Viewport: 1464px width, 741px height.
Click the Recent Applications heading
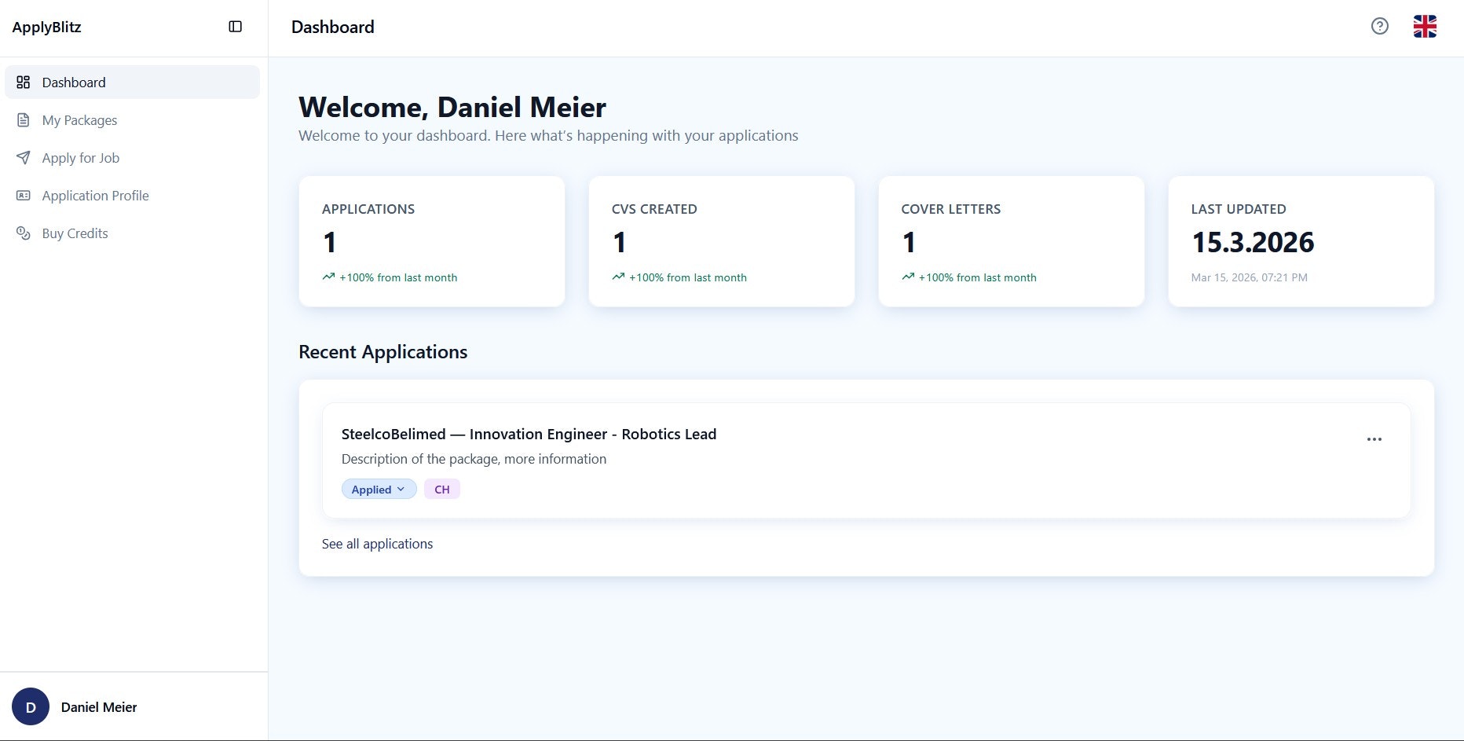pyautogui.click(x=382, y=351)
